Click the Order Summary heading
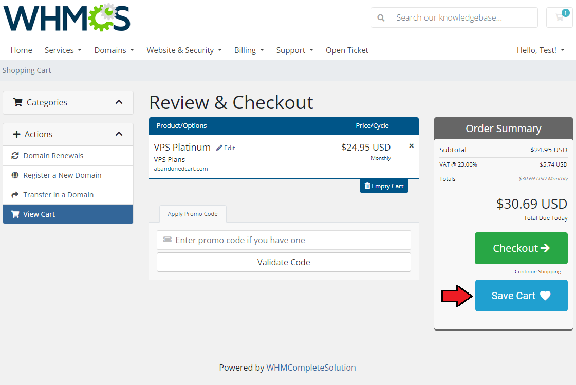 pyautogui.click(x=503, y=129)
